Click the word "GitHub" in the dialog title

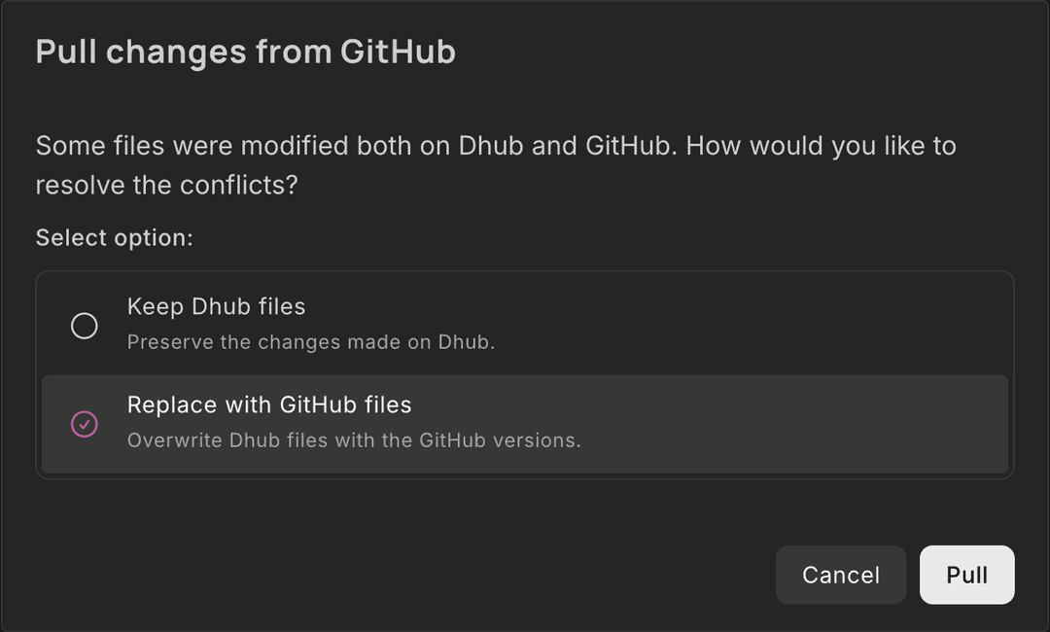(x=398, y=52)
